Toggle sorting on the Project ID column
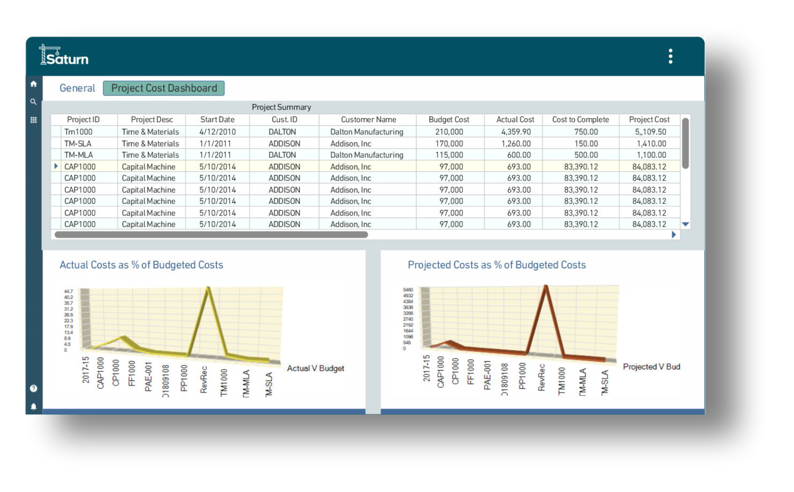The height and width of the screenshot is (492, 794). click(x=84, y=119)
